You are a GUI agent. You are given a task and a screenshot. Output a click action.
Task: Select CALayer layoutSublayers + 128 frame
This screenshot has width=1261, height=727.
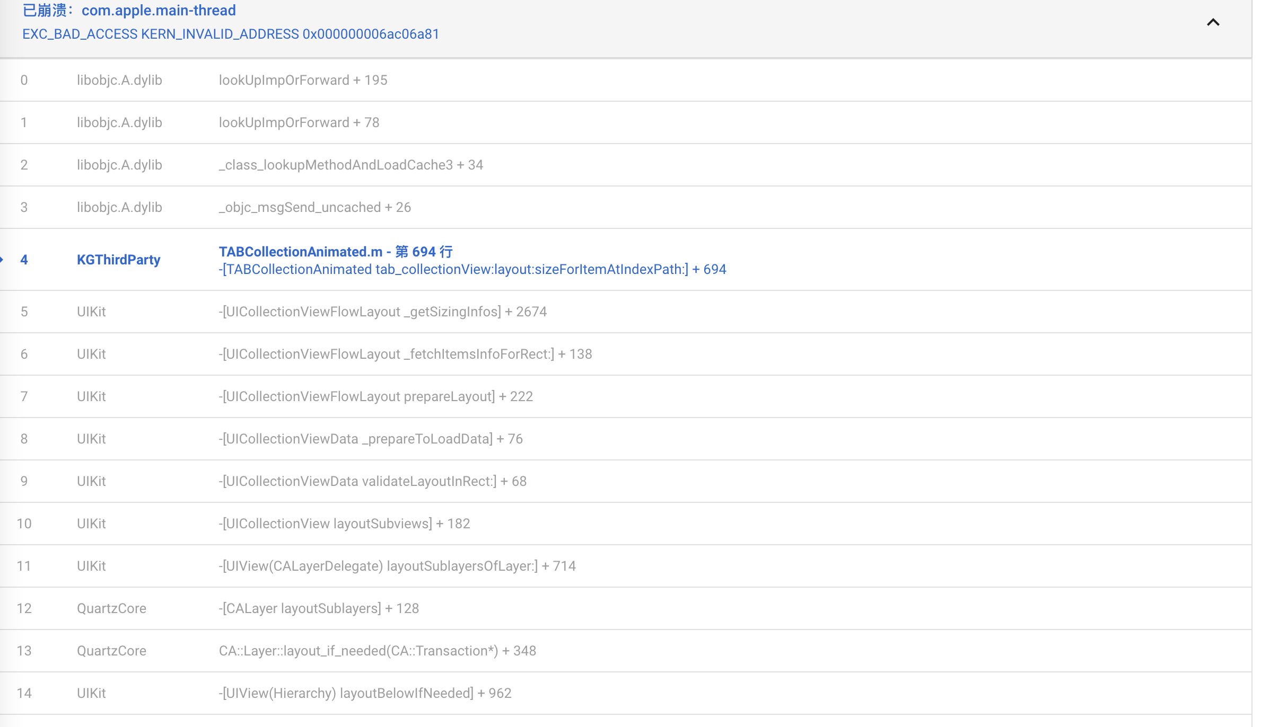coord(626,608)
